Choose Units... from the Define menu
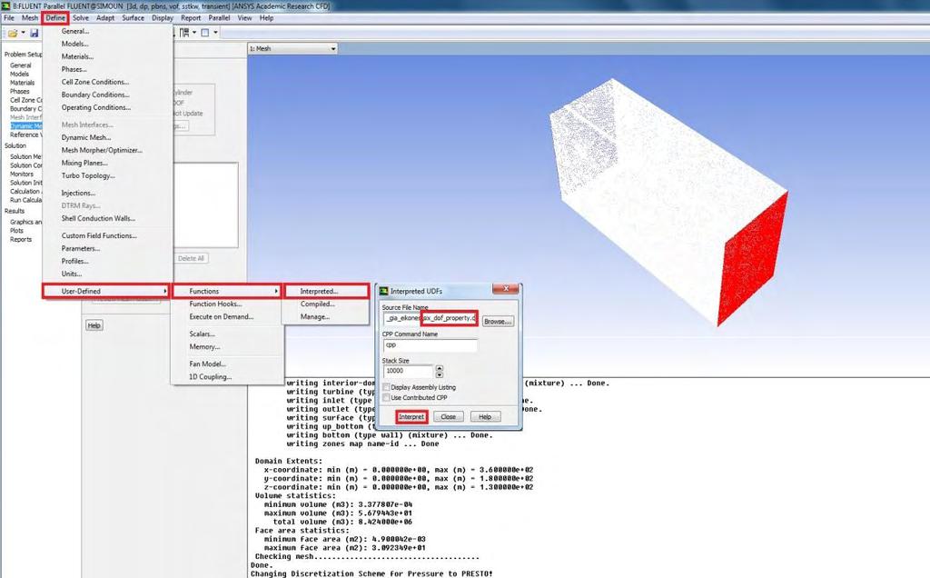The height and width of the screenshot is (578, 930). (x=71, y=274)
